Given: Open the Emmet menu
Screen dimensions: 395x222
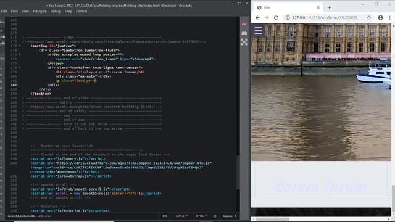Looking at the screenshot, I should tap(81, 11).
